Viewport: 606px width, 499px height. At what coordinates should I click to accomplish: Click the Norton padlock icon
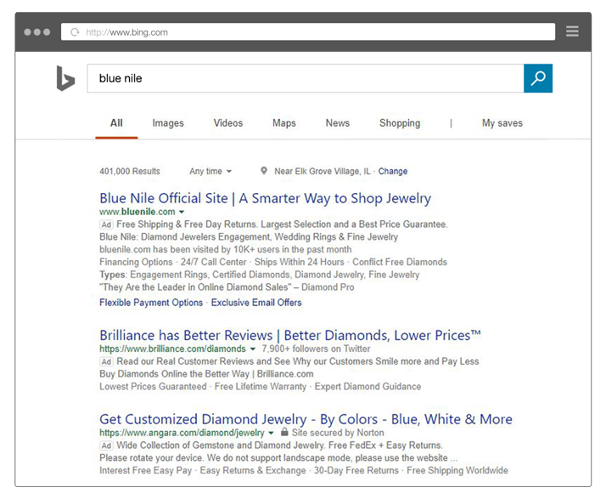coord(284,432)
